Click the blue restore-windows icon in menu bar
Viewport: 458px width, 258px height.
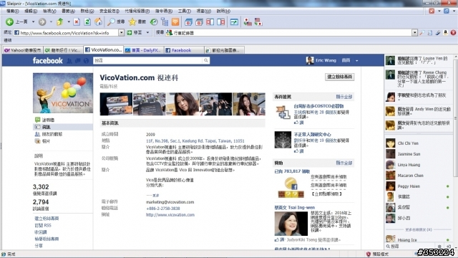447,11
